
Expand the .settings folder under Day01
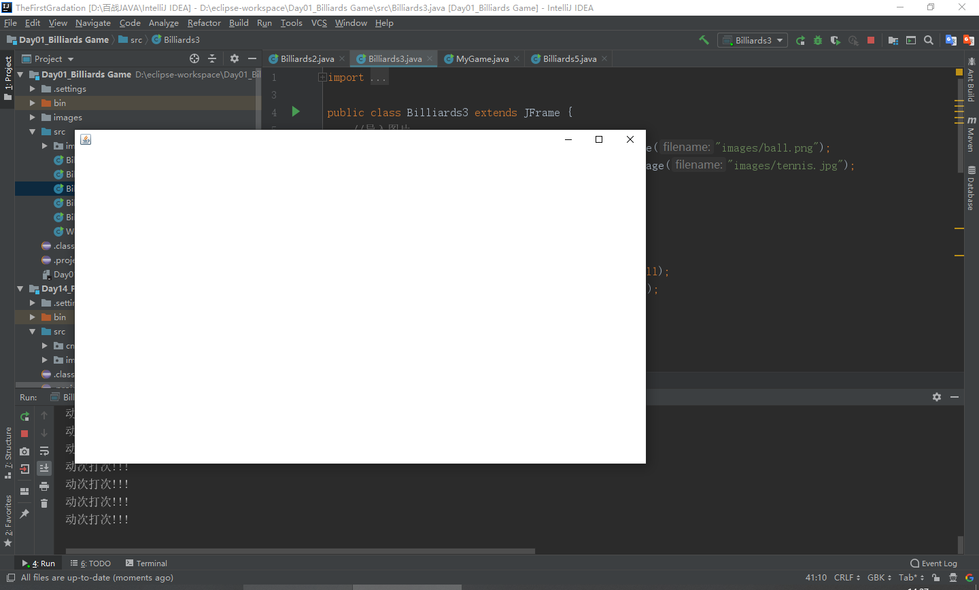point(33,89)
